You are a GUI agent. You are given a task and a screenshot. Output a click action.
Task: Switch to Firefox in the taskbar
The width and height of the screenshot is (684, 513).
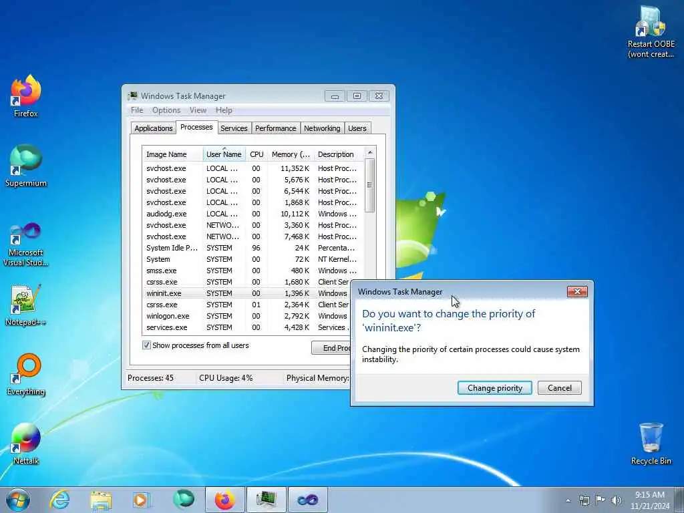tap(224, 500)
